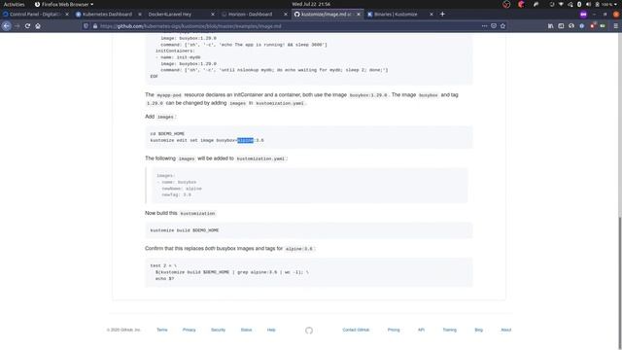Switch to the Control Panel - Digital tab

(x=34, y=15)
